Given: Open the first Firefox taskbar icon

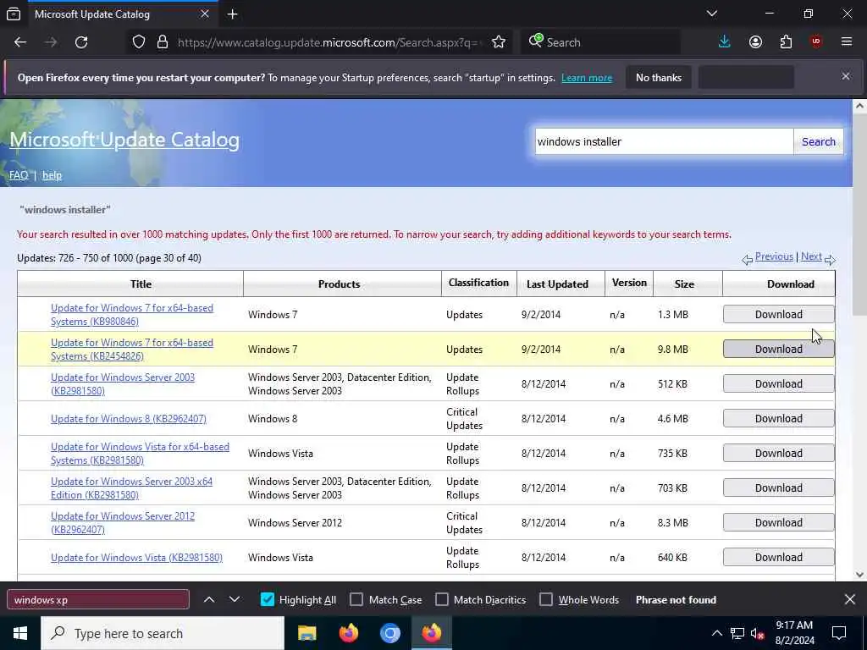Looking at the screenshot, I should click(x=348, y=633).
